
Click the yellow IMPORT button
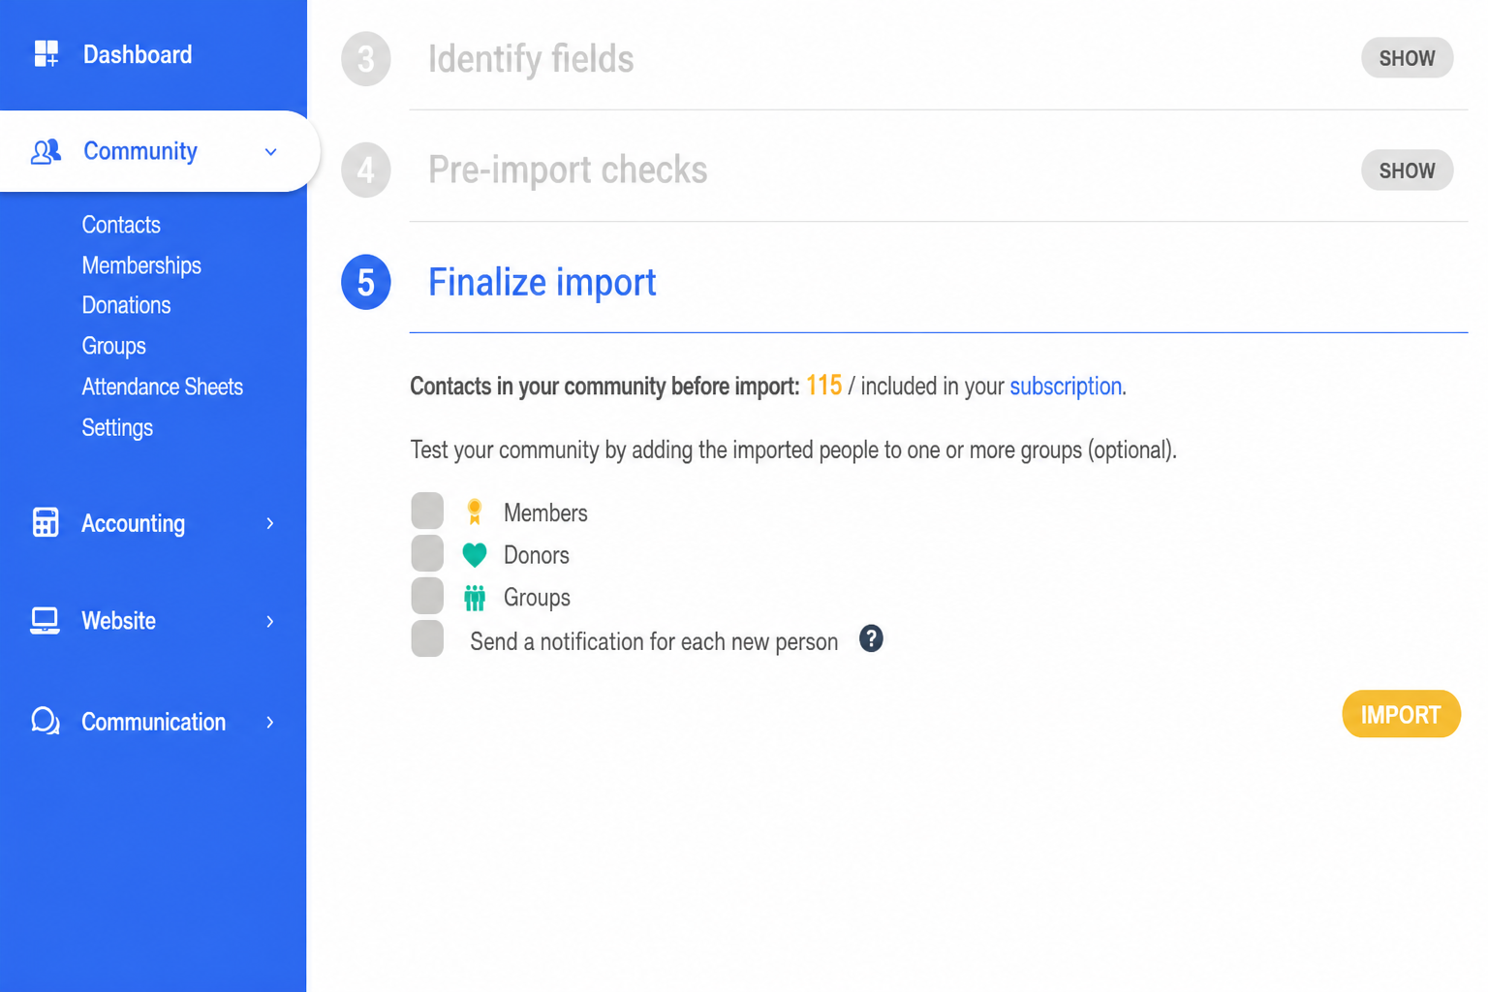coord(1401,714)
